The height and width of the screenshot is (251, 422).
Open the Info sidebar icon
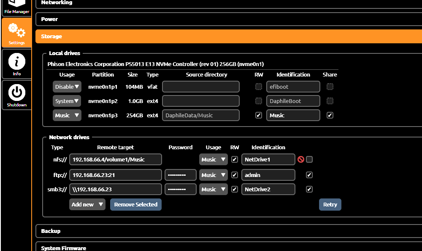(17, 64)
